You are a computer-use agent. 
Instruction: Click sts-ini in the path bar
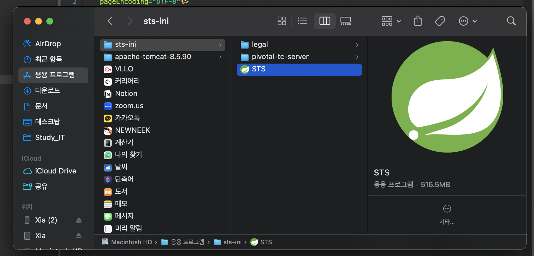(x=228, y=242)
